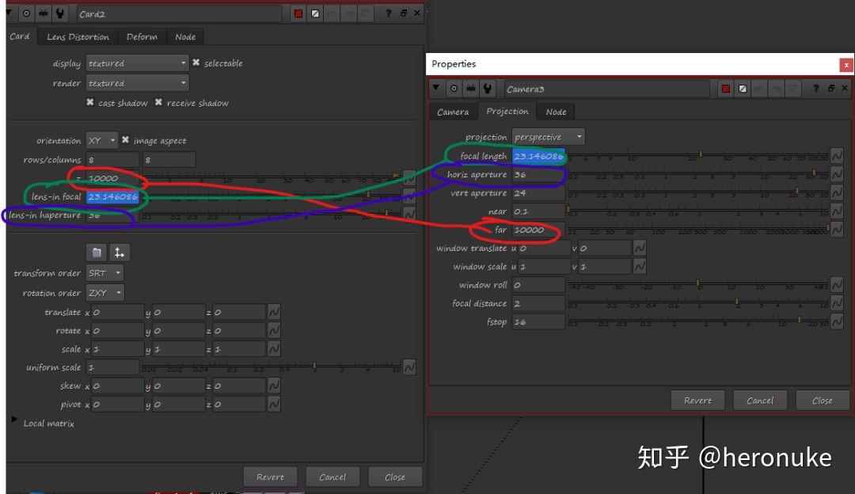The width and height of the screenshot is (855, 494).
Task: Collapse the Card2 panel with the header arrow
Action: [x=9, y=13]
